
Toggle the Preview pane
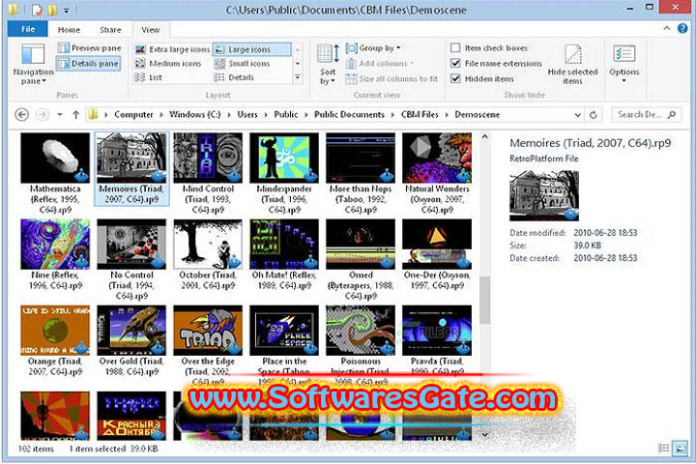tap(89, 48)
